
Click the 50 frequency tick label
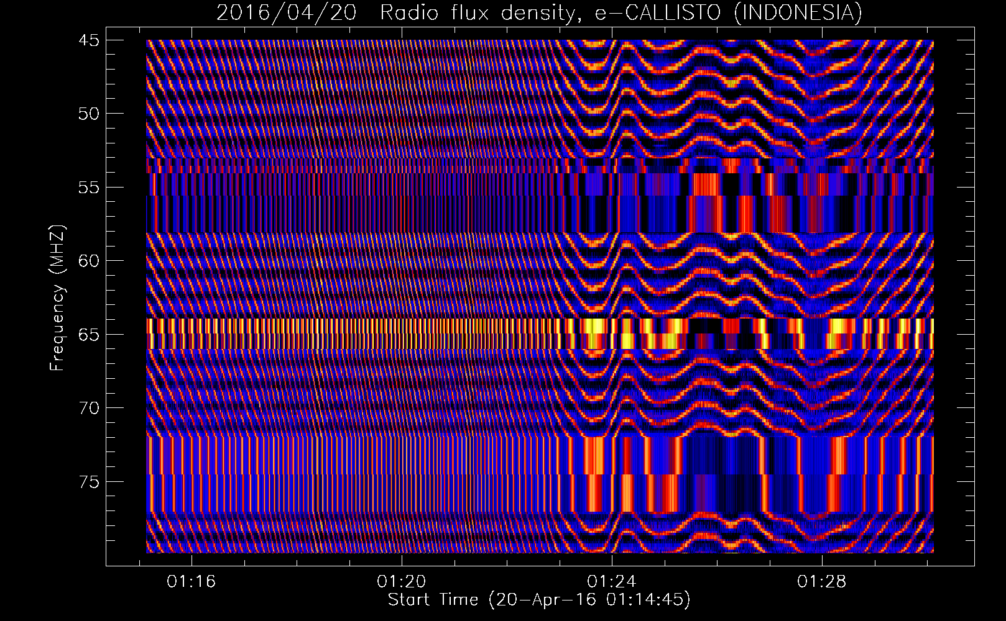click(x=88, y=114)
